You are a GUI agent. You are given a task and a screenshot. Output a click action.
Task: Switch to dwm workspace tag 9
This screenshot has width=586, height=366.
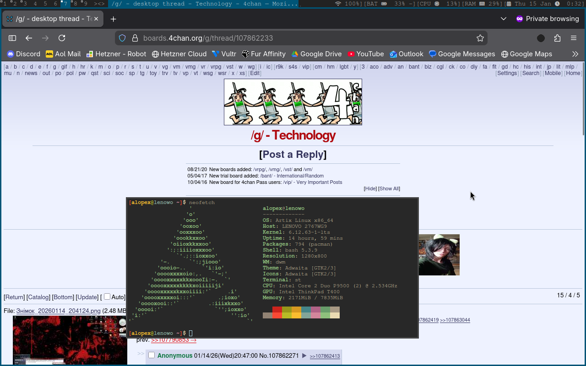click(85, 4)
